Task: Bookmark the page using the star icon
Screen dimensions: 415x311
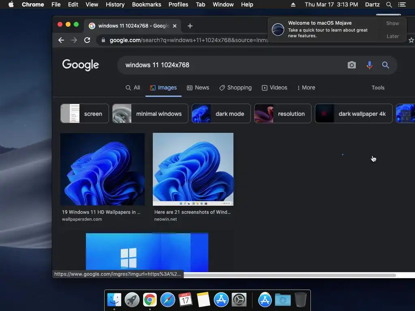Action: (411, 40)
